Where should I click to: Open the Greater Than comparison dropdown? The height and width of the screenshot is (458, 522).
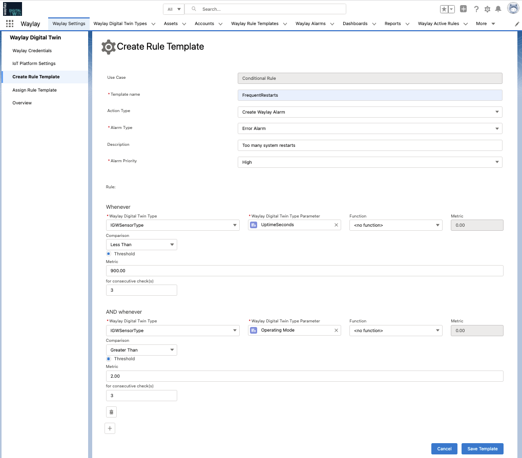pos(141,350)
